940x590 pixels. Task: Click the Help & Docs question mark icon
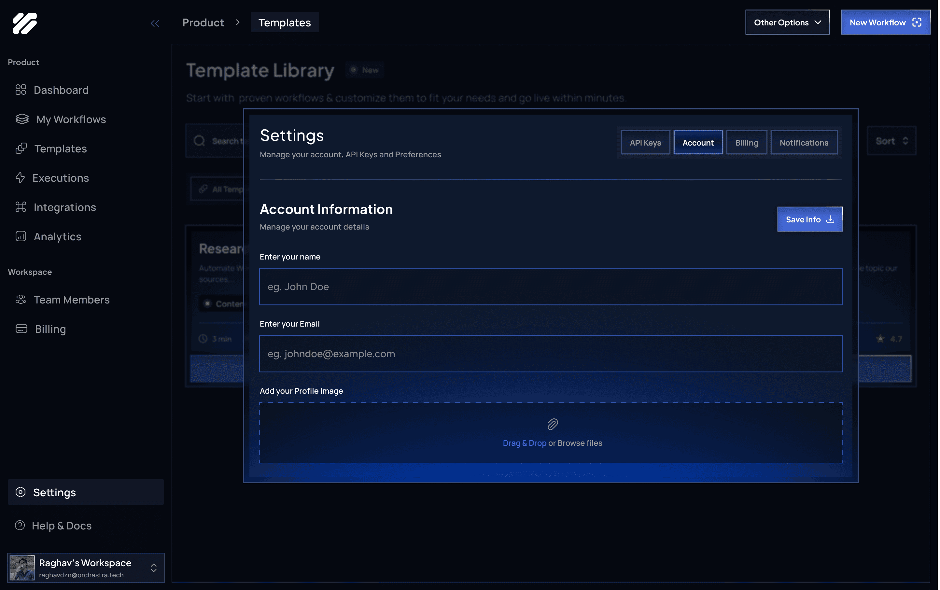pyautogui.click(x=20, y=525)
